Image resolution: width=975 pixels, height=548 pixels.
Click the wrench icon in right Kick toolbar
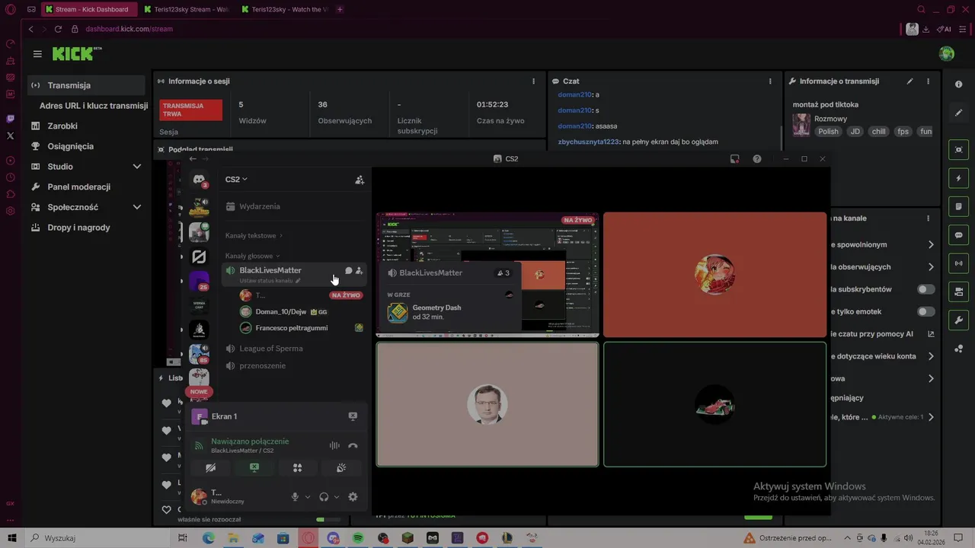click(959, 320)
